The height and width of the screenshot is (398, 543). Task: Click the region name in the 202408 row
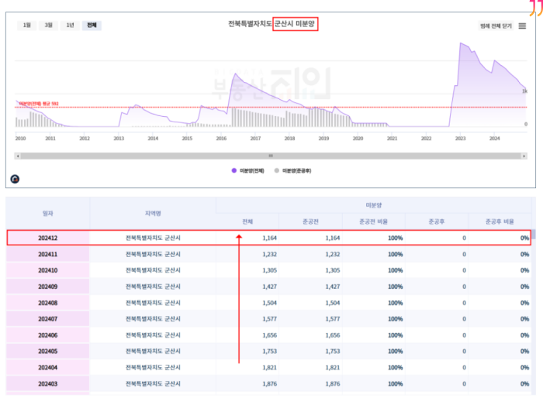pos(153,303)
